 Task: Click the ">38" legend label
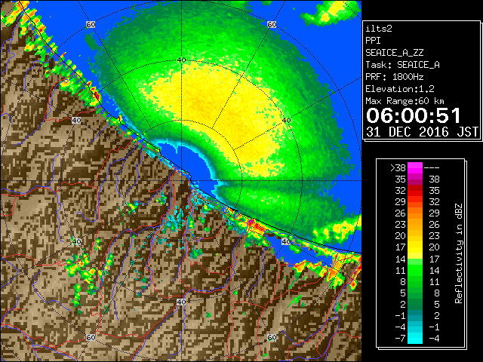[x=398, y=168]
